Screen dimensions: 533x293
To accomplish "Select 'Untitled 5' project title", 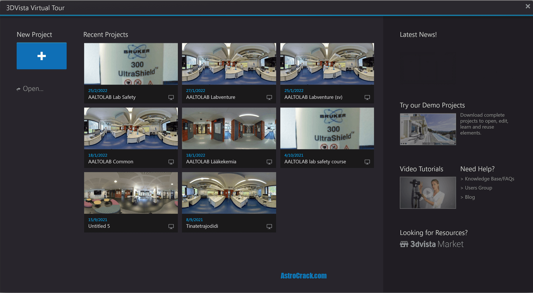I will click(99, 226).
